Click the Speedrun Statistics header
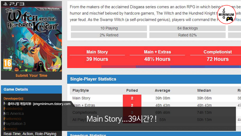This screenshot has width=241, height=136. [x=154, y=134]
